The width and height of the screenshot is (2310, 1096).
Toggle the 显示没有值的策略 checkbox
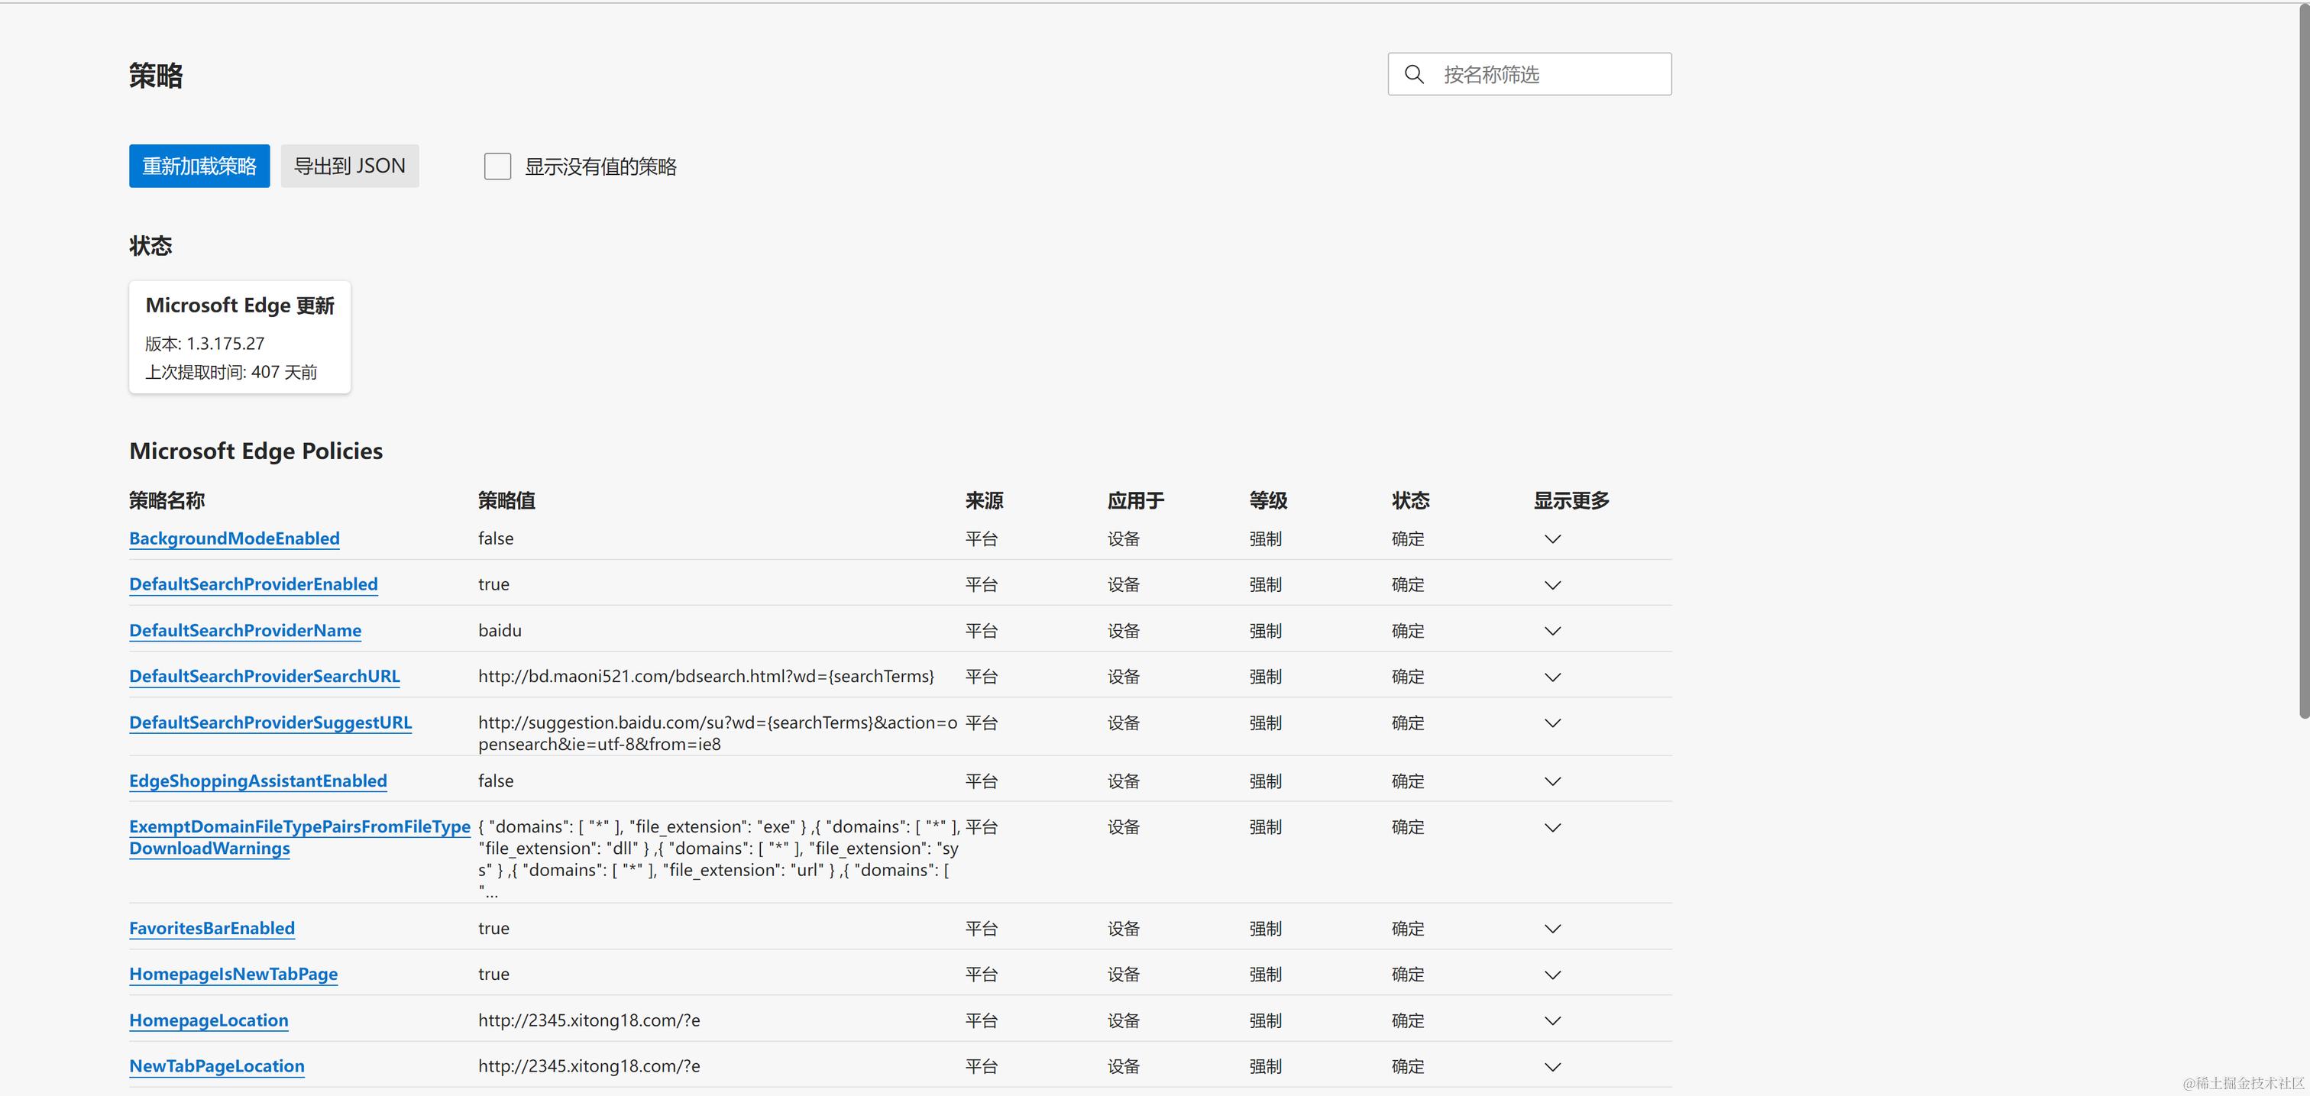coord(498,167)
